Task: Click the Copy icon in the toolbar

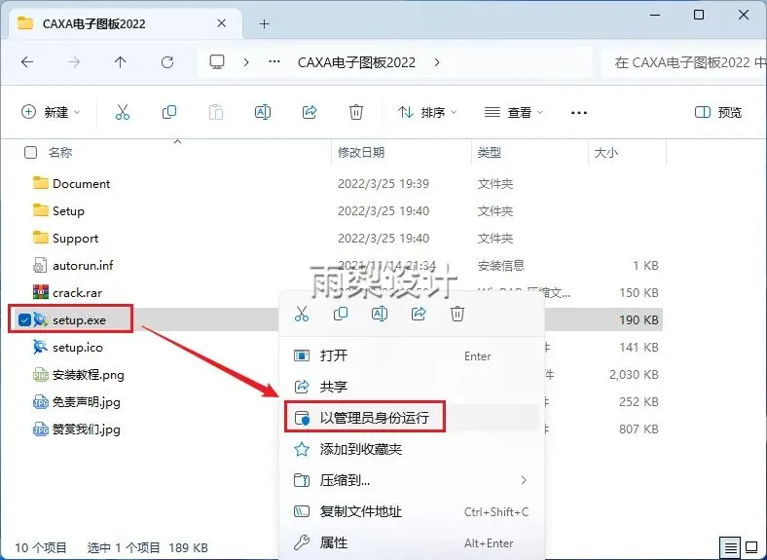Action: [x=169, y=112]
